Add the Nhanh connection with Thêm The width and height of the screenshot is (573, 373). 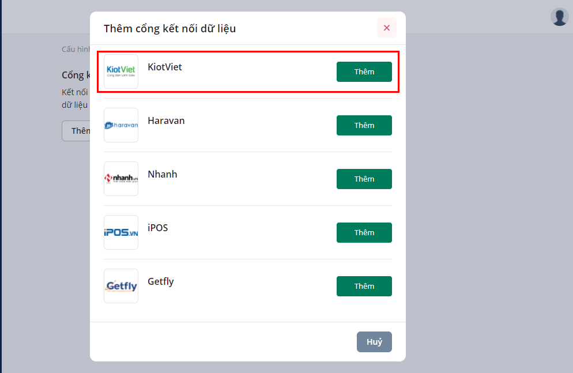pos(364,179)
